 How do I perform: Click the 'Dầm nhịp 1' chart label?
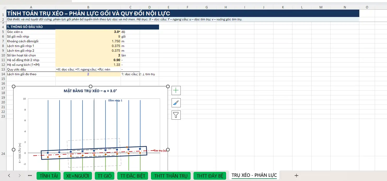[115, 101]
